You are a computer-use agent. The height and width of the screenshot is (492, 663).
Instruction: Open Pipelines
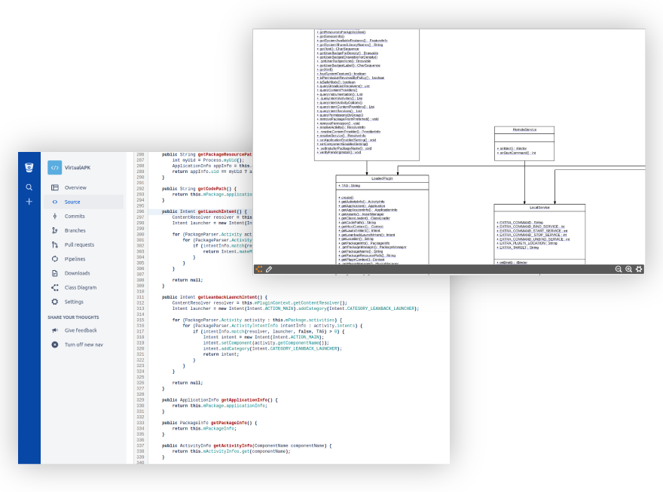pyautogui.click(x=84, y=259)
